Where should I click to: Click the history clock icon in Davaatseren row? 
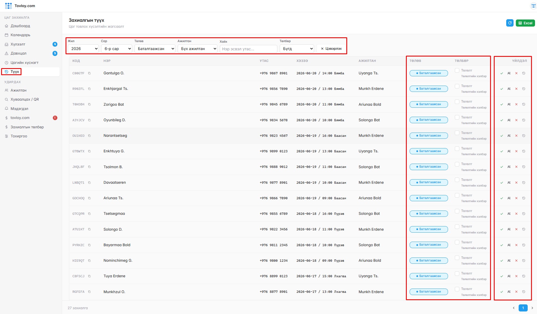pyautogui.click(x=524, y=183)
